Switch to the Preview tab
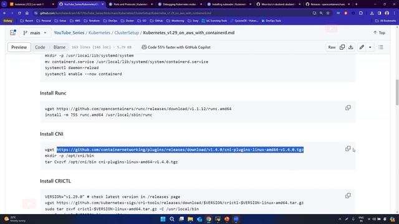 click(19, 47)
